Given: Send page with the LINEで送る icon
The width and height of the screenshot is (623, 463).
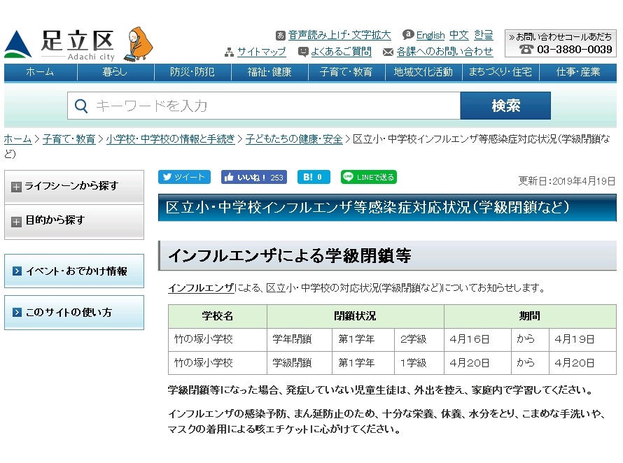Looking at the screenshot, I should [349, 177].
